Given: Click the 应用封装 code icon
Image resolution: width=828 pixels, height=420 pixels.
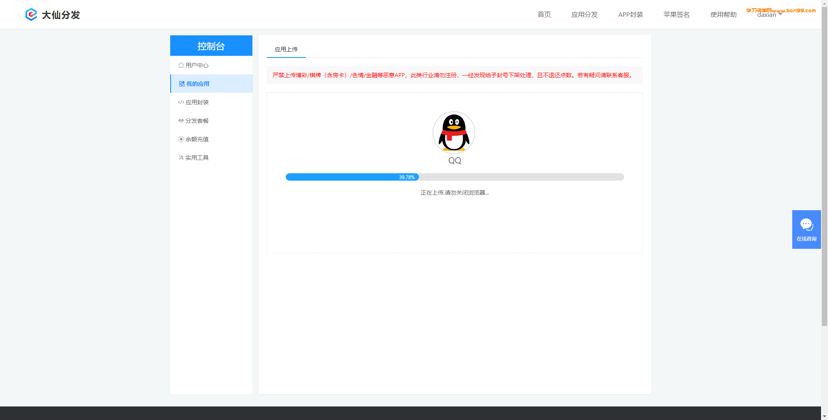Looking at the screenshot, I should point(181,102).
